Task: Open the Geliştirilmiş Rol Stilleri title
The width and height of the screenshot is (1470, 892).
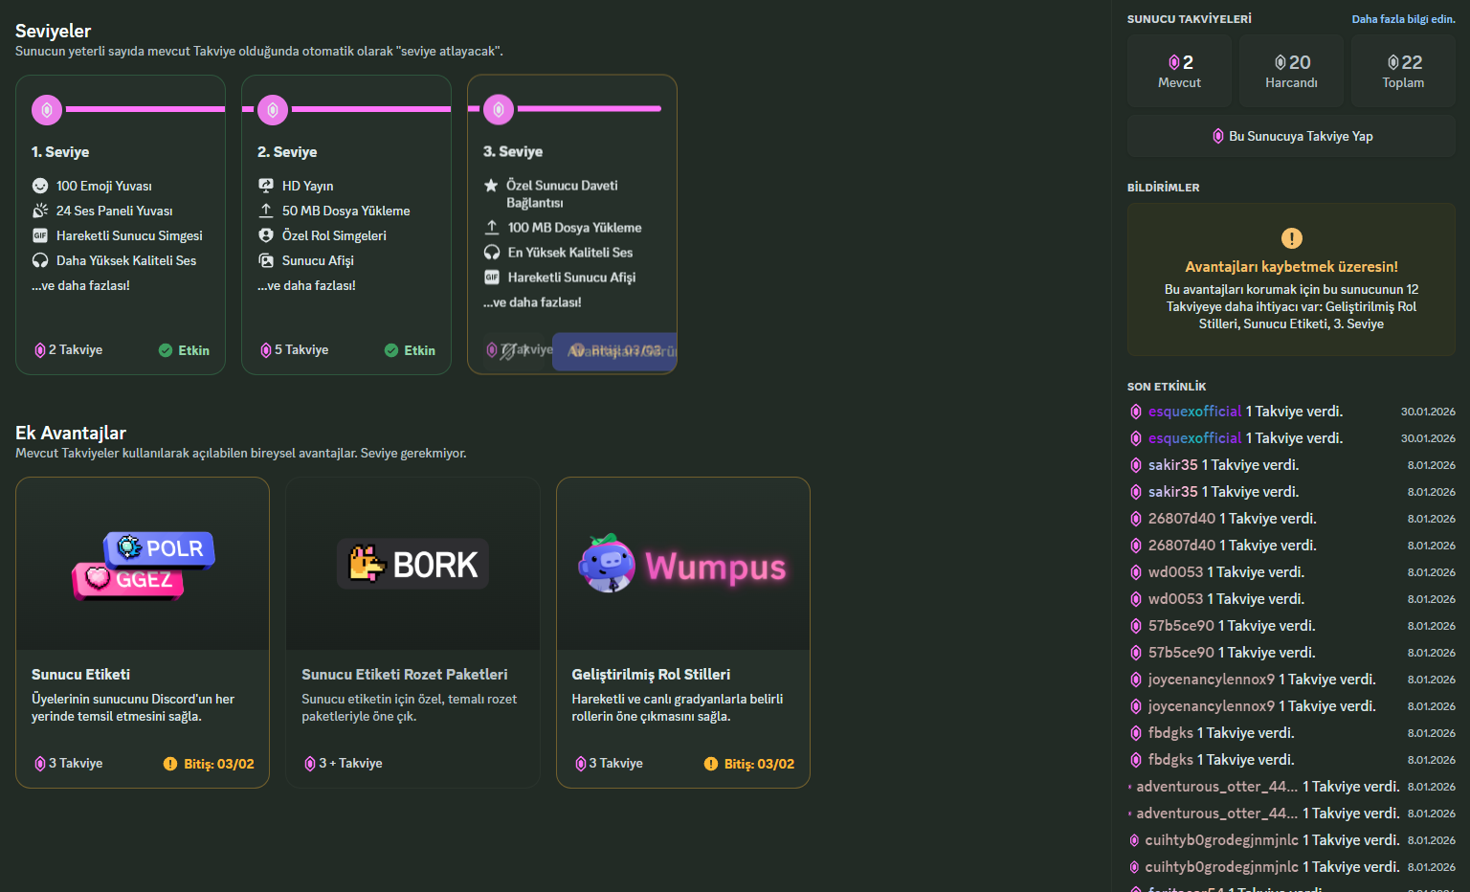Action: tap(651, 675)
